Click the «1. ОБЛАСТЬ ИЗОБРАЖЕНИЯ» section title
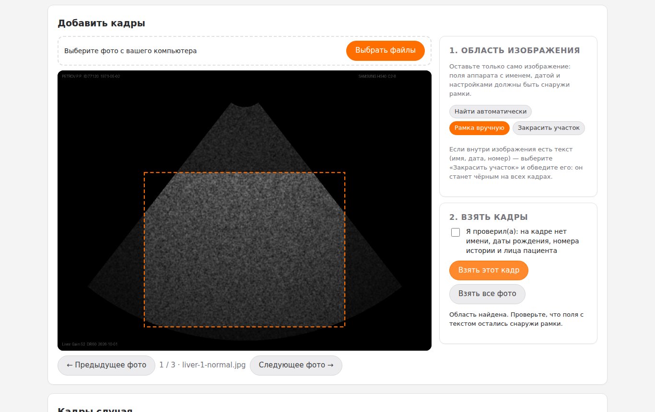 pyautogui.click(x=515, y=50)
